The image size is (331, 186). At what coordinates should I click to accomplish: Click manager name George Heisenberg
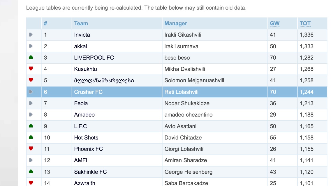pyautogui.click(x=188, y=172)
